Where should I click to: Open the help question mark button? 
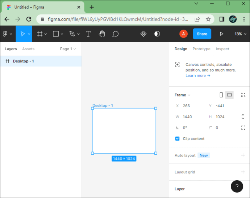pyautogui.click(x=237, y=186)
